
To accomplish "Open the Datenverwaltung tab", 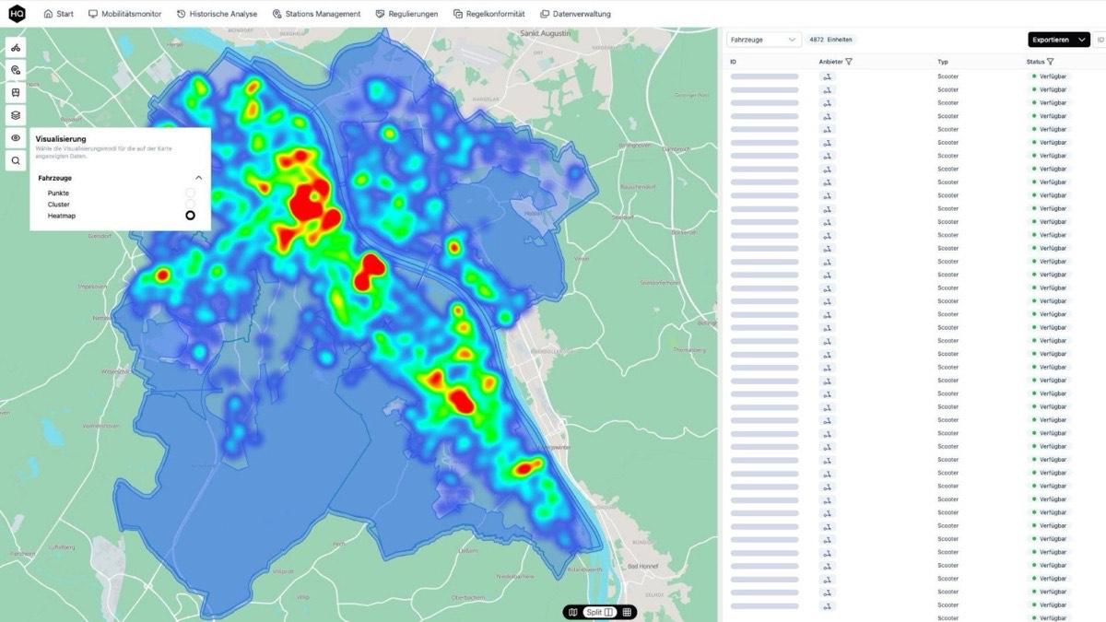I will [575, 14].
